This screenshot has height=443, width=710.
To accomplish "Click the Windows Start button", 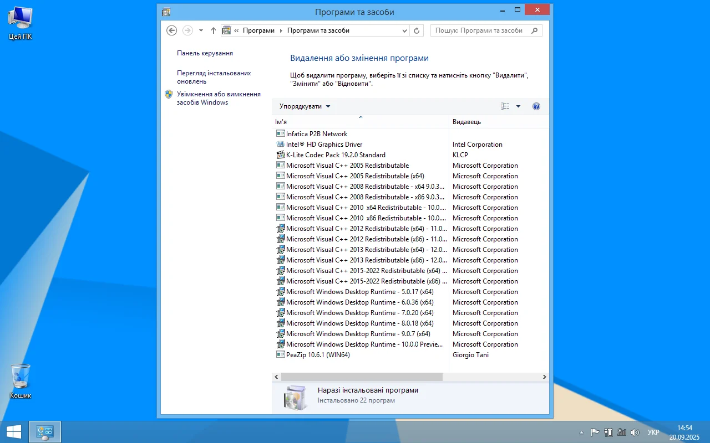I will click(14, 432).
